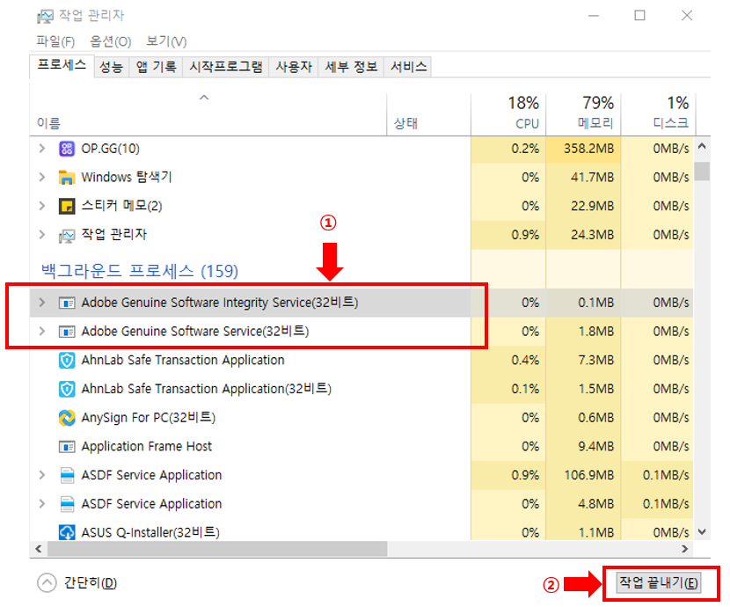This screenshot has width=730, height=607.
Task: Click the 358.2MB memory cell
Action: point(583,149)
